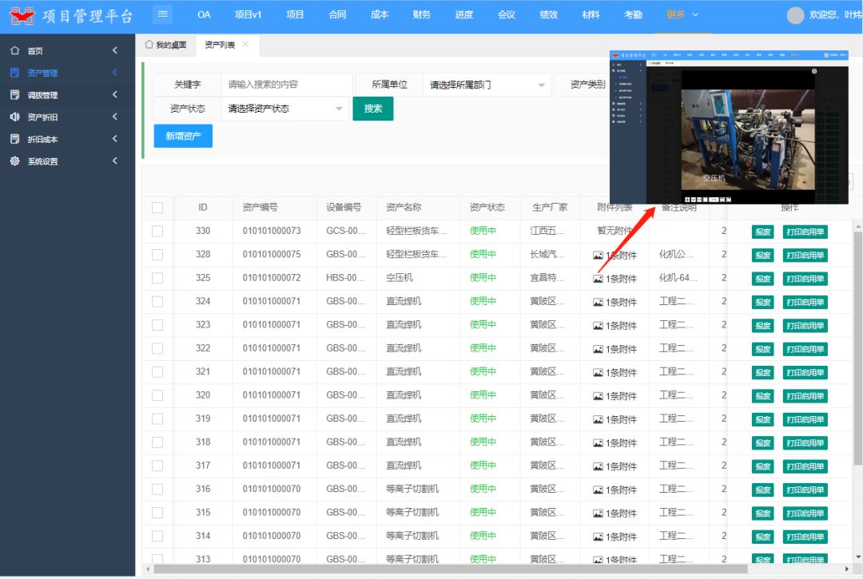Switch to the 我的桌面 tab
This screenshot has height=579, width=863.
click(x=167, y=45)
